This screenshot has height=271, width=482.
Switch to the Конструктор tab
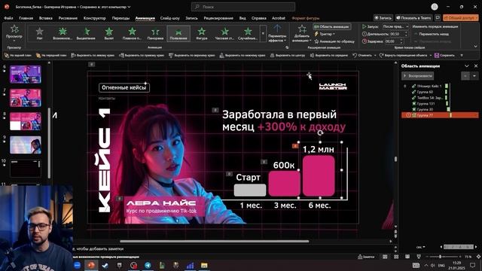[x=94, y=18]
